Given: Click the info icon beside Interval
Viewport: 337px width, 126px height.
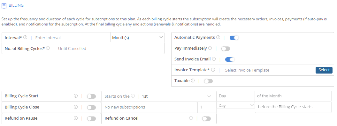Looking at the screenshot, I should pyautogui.click(x=25, y=38).
